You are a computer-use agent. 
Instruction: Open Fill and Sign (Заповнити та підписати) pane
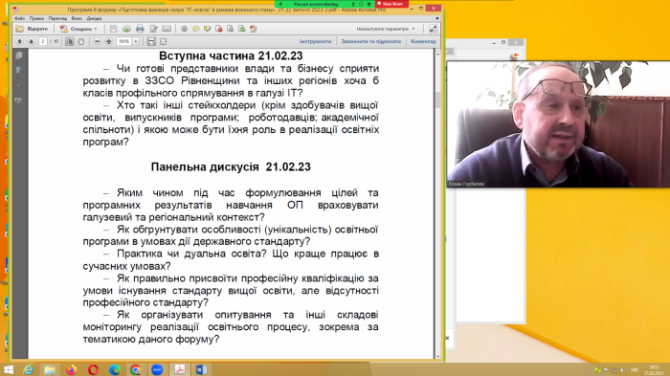371,41
